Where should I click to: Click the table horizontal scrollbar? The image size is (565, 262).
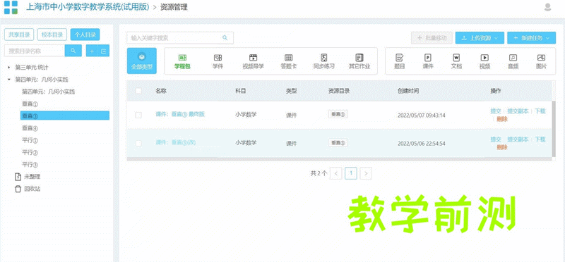coord(339,158)
